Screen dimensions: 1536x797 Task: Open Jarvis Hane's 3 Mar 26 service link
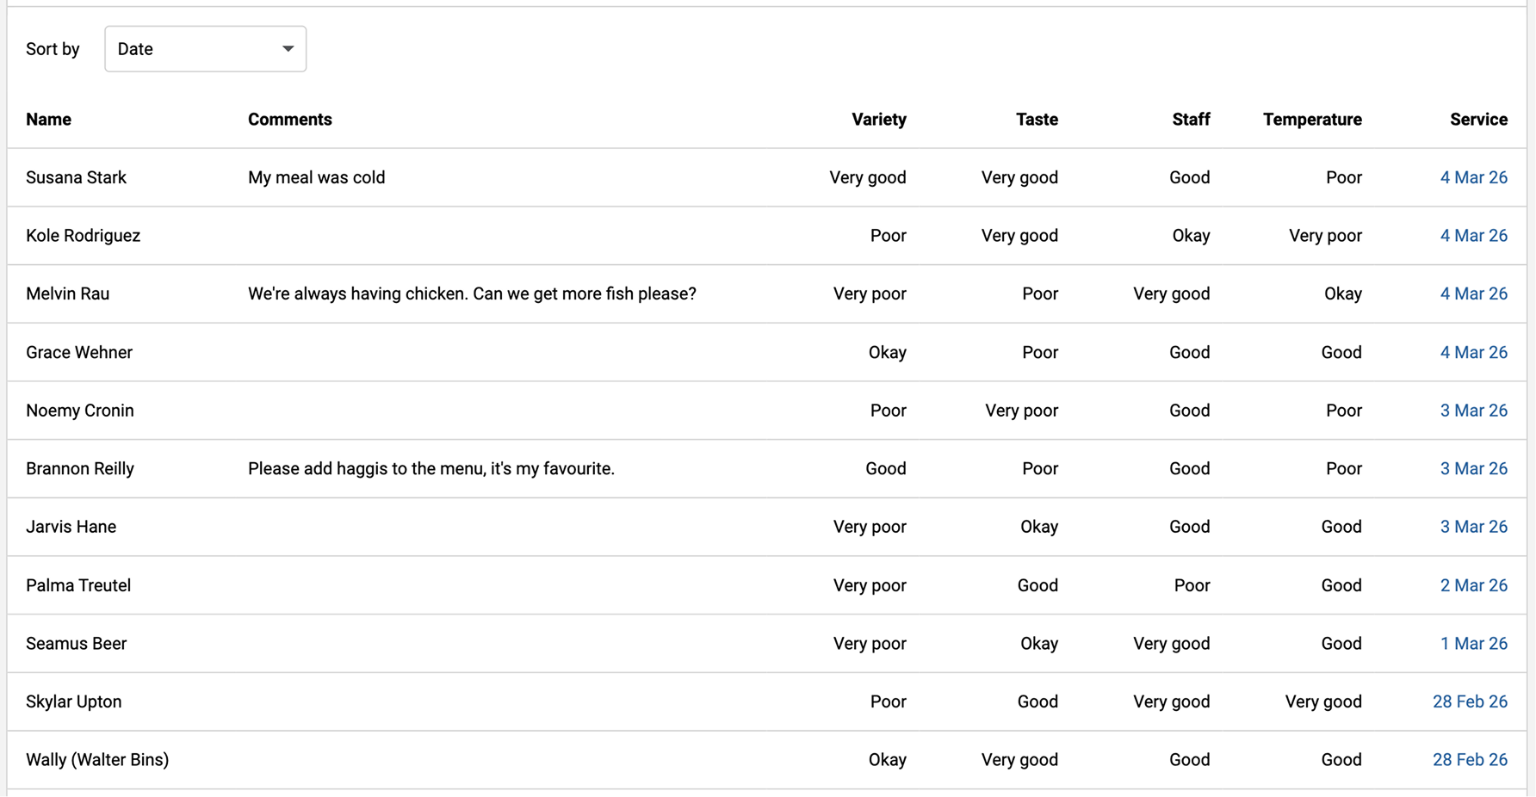click(x=1473, y=527)
